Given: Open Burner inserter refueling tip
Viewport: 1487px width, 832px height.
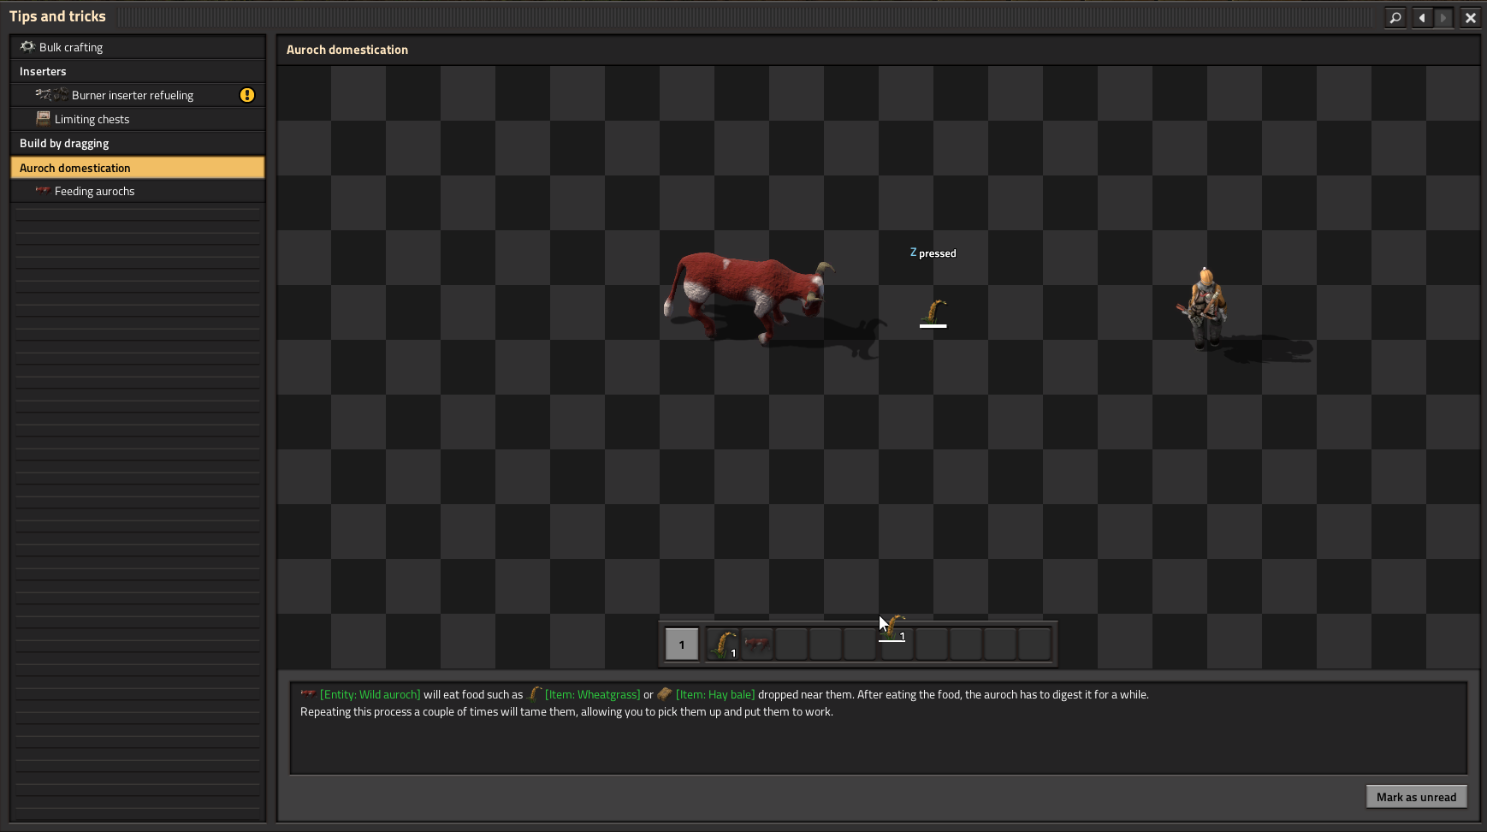Looking at the screenshot, I should (138, 95).
